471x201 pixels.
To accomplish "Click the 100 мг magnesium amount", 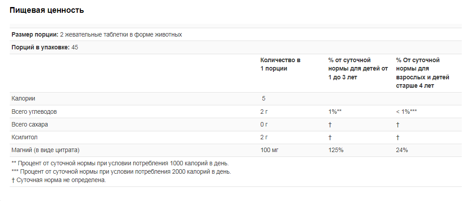I will pyautogui.click(x=269, y=150).
